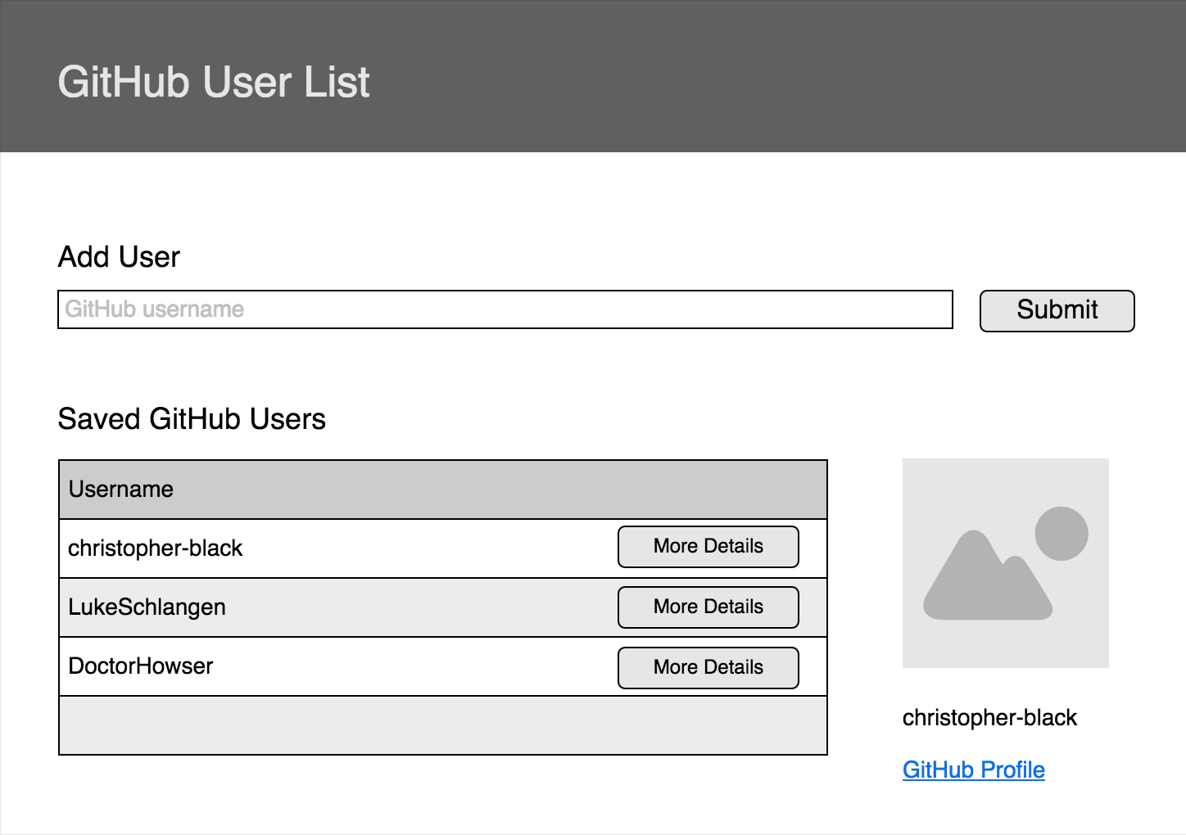View More Details for DoctorHowser
1186x835 pixels.
pos(708,668)
